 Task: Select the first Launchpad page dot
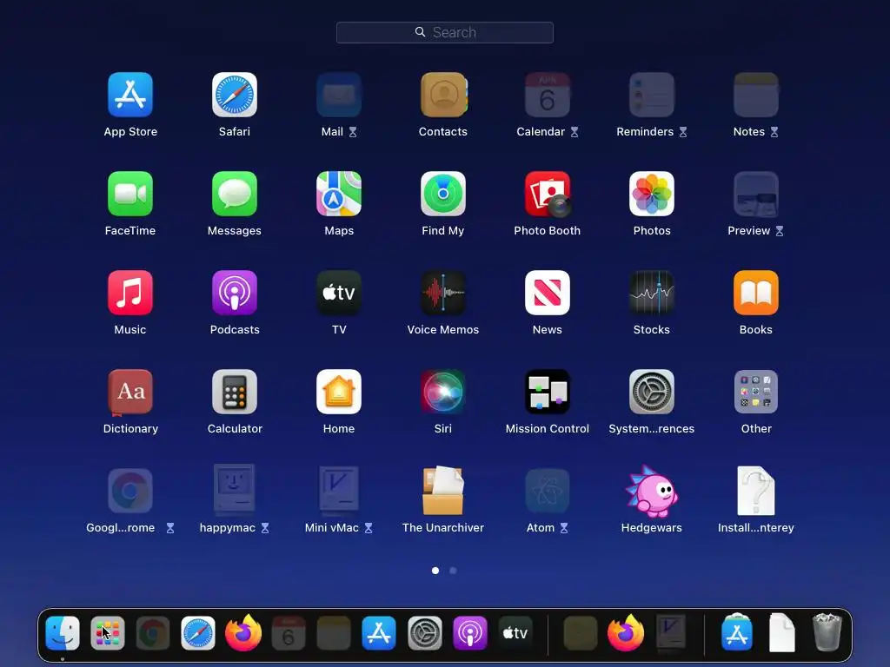tap(435, 571)
